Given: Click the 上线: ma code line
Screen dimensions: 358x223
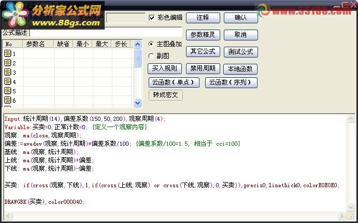Looking at the screenshot, I should [49, 160].
